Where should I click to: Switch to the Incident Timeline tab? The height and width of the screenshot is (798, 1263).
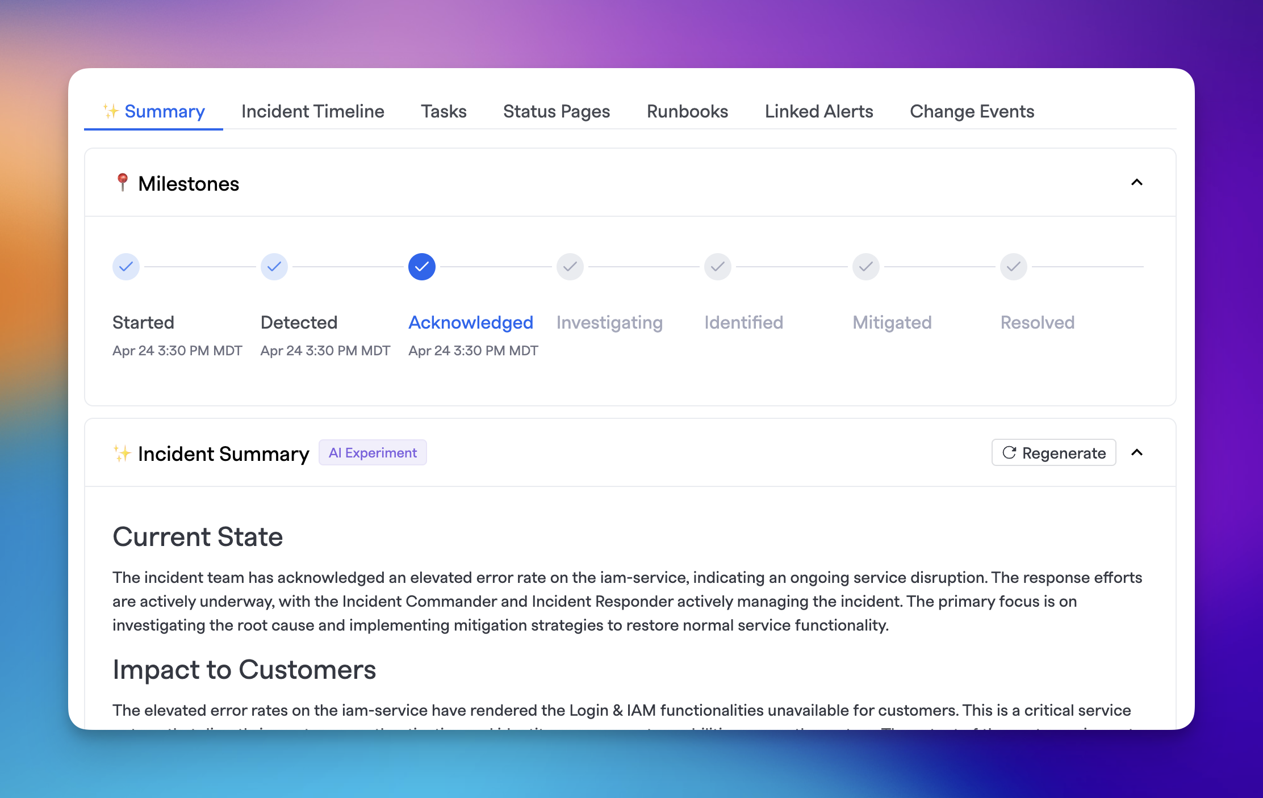tap(312, 111)
